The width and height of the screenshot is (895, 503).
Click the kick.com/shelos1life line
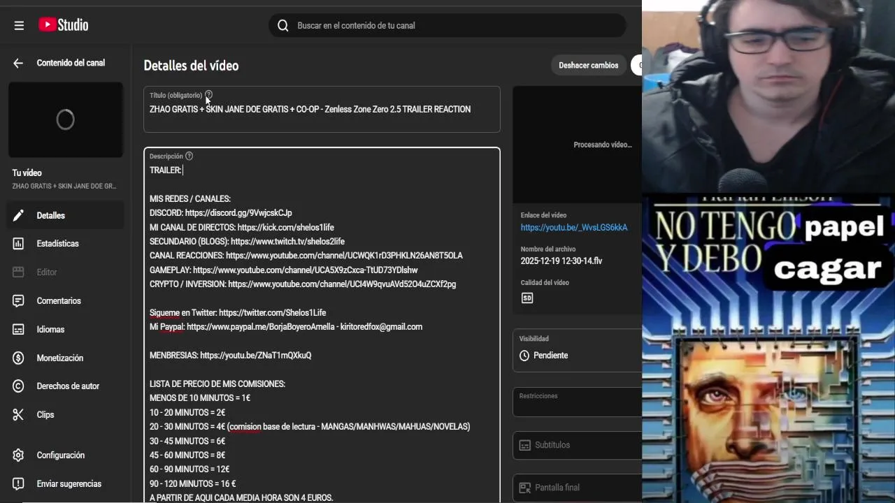tap(242, 228)
